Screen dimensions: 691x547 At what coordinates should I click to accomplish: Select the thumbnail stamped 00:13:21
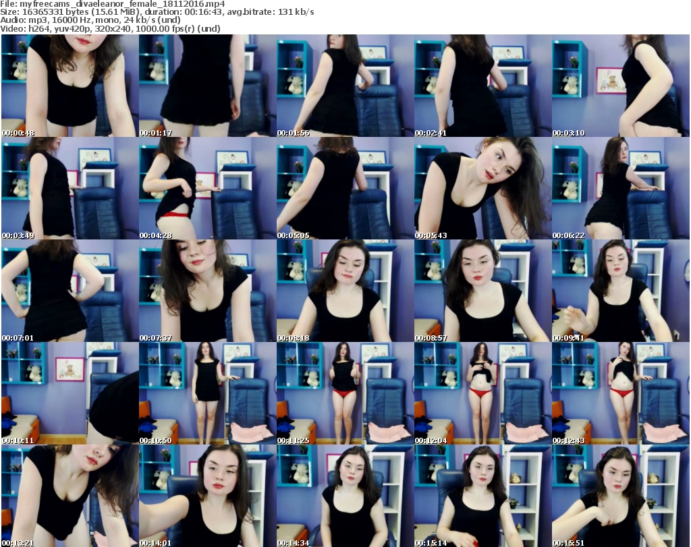(x=70, y=496)
